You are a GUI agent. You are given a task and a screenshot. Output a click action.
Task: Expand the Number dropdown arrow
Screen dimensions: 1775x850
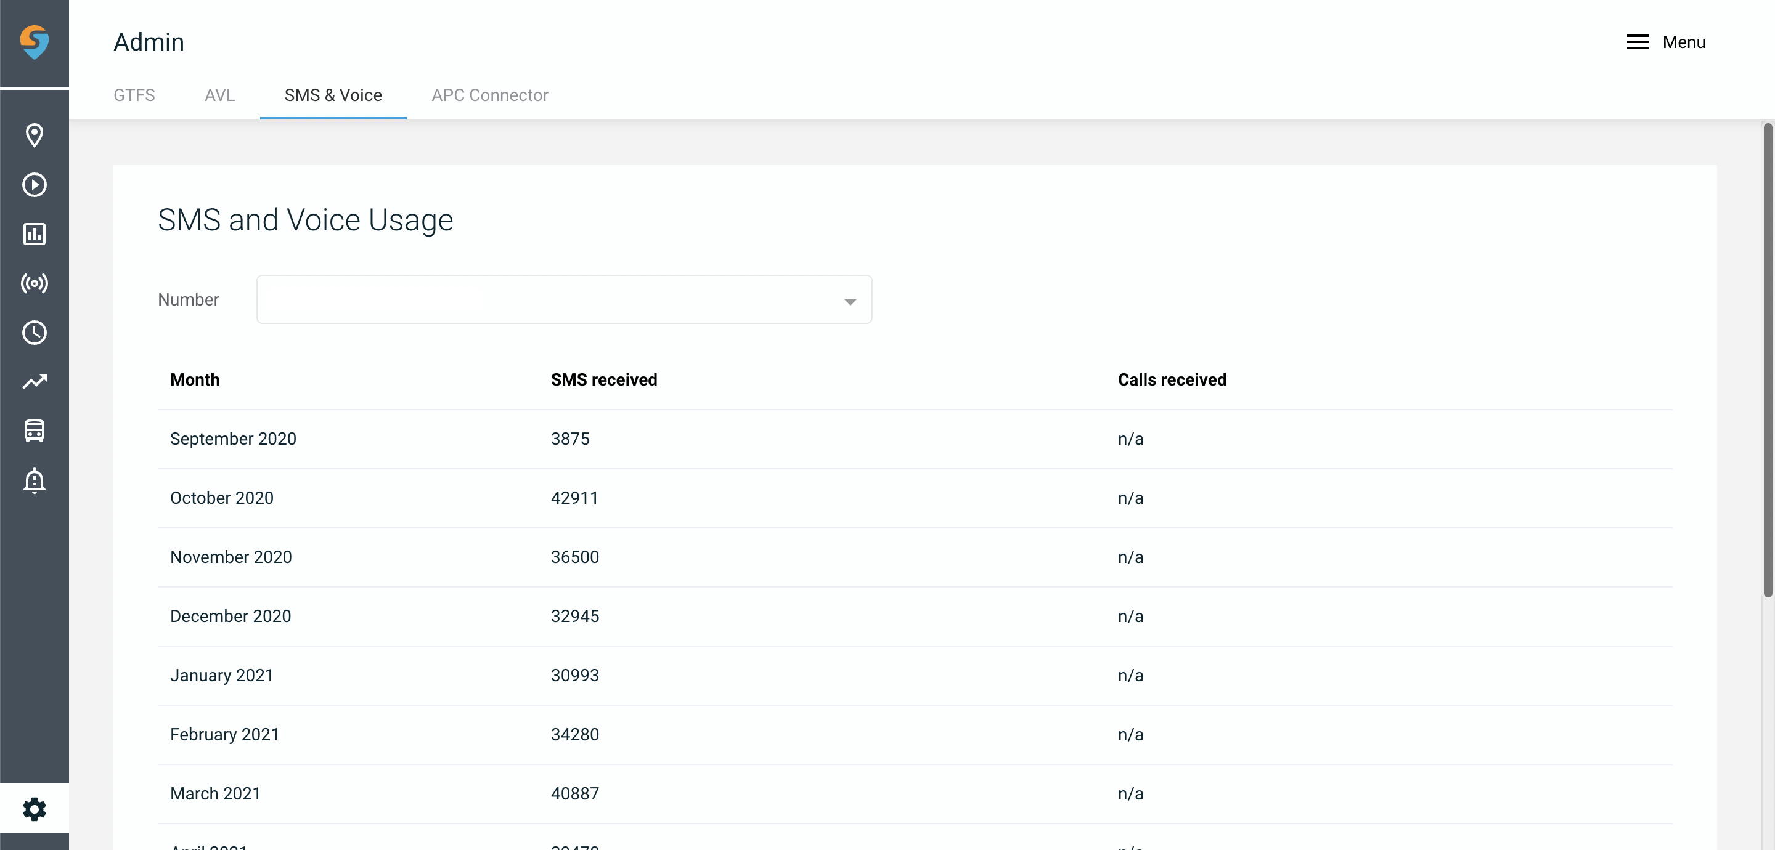click(851, 302)
